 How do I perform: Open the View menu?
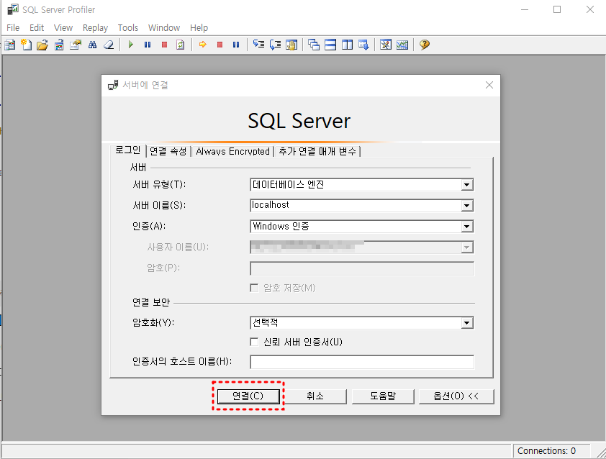(x=63, y=28)
